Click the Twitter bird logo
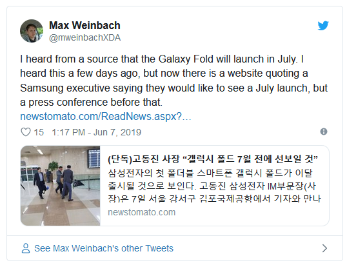Screen dimensions: 347x265 323,25
